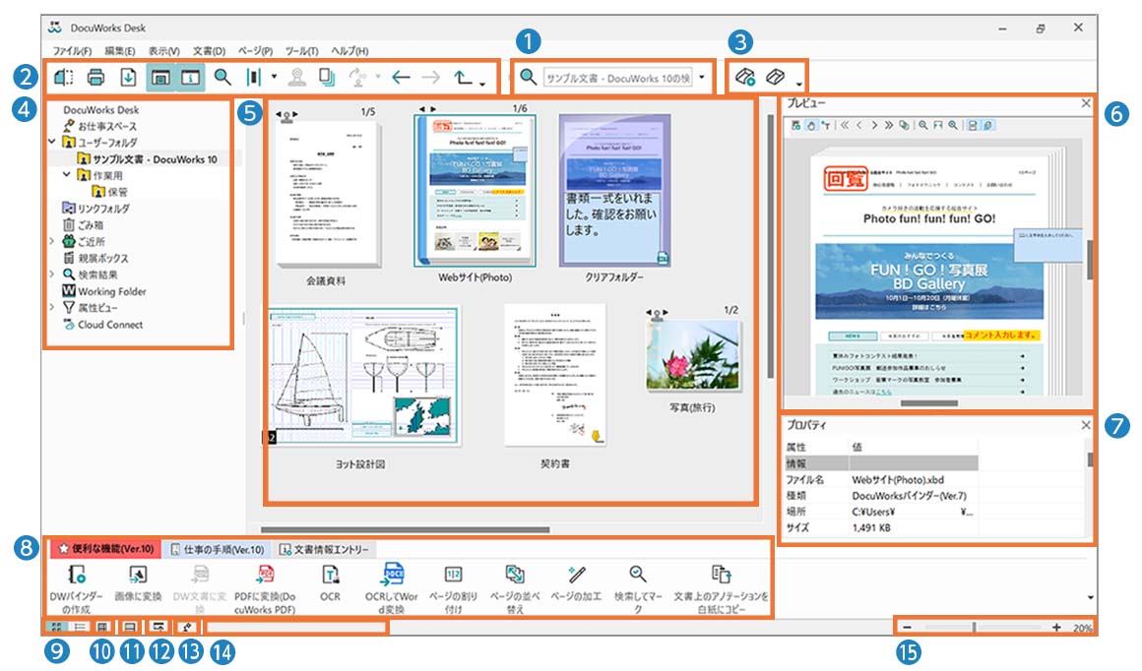The height and width of the screenshot is (671, 1142).
Task: Click the DWバインダーの作成 button
Action: [x=77, y=588]
